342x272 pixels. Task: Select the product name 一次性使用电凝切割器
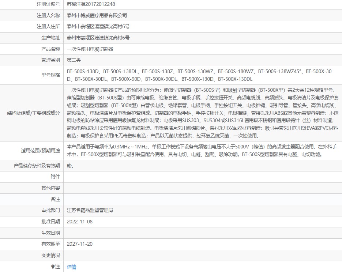pyautogui.click(x=90, y=49)
